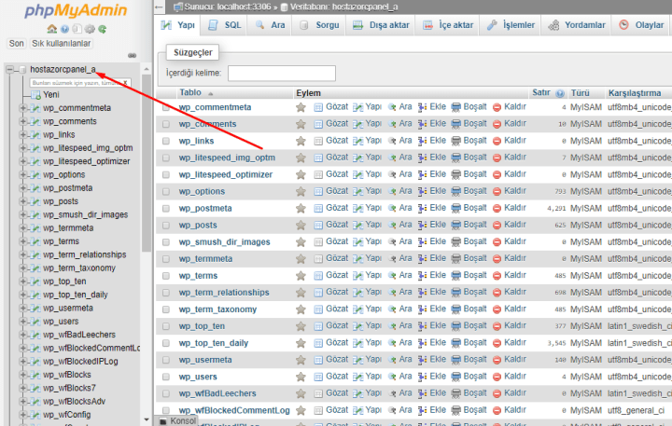Click the sidebar scrollbar down arrow
The height and width of the screenshot is (426, 672).
click(147, 420)
